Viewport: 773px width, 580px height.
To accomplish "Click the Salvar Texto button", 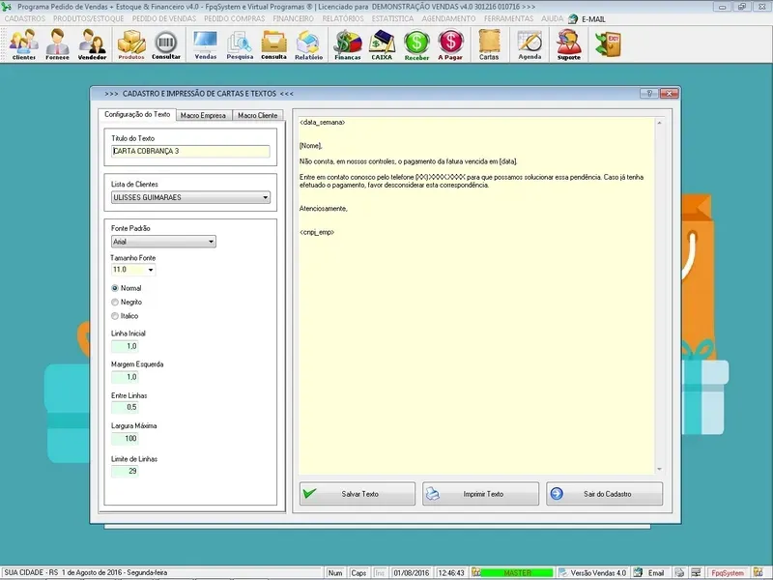I will [358, 494].
